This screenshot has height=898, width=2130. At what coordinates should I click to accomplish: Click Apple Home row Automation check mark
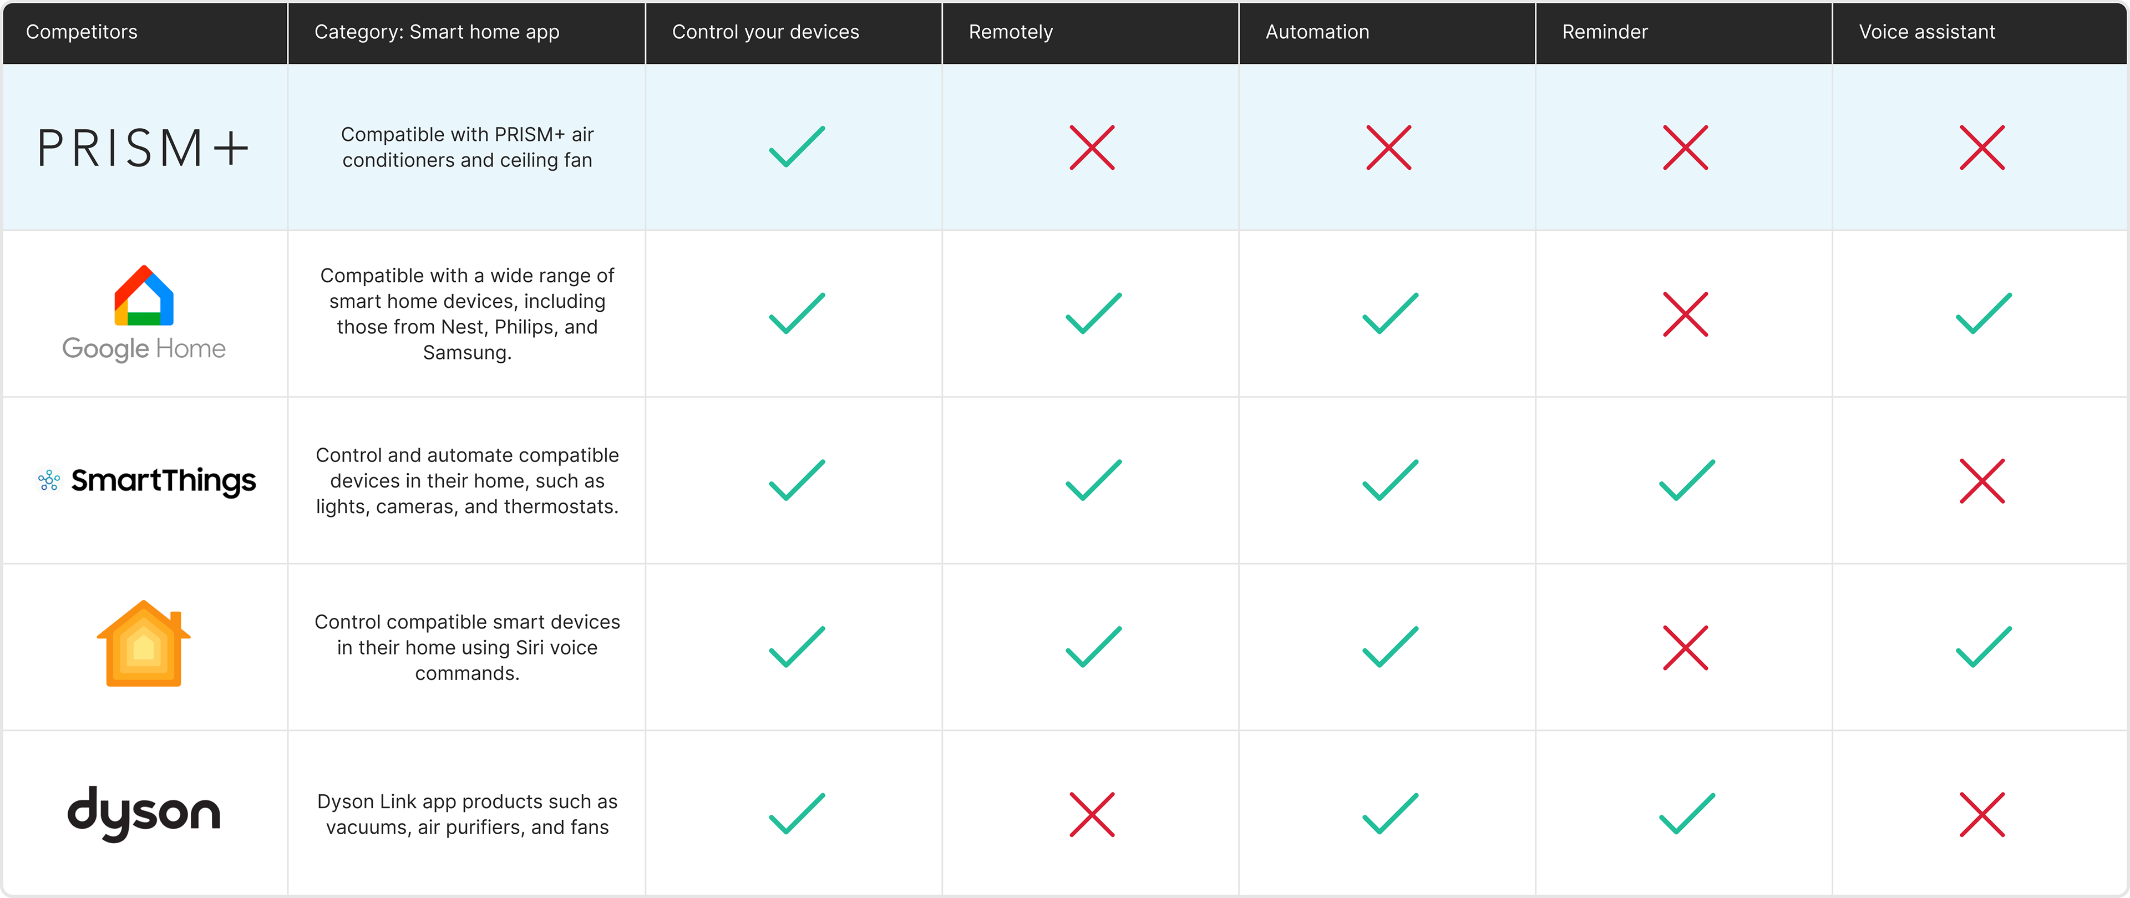point(1391,647)
